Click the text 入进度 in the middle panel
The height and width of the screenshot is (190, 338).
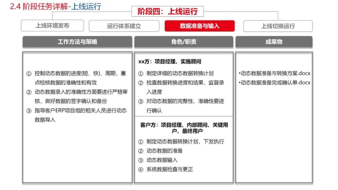pyautogui.click(x=154, y=92)
